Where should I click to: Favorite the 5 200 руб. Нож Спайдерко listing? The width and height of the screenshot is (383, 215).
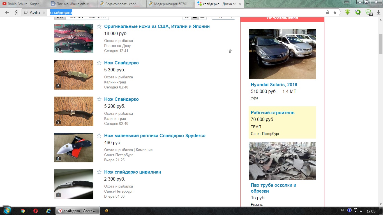click(99, 99)
